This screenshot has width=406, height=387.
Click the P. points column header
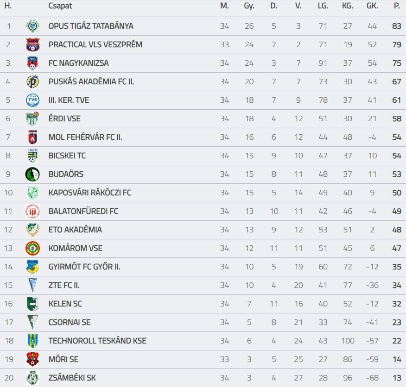pyautogui.click(x=396, y=6)
